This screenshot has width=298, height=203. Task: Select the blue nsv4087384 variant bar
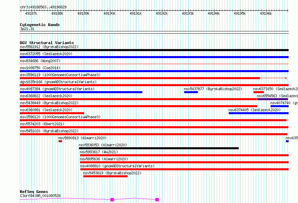(81, 92)
